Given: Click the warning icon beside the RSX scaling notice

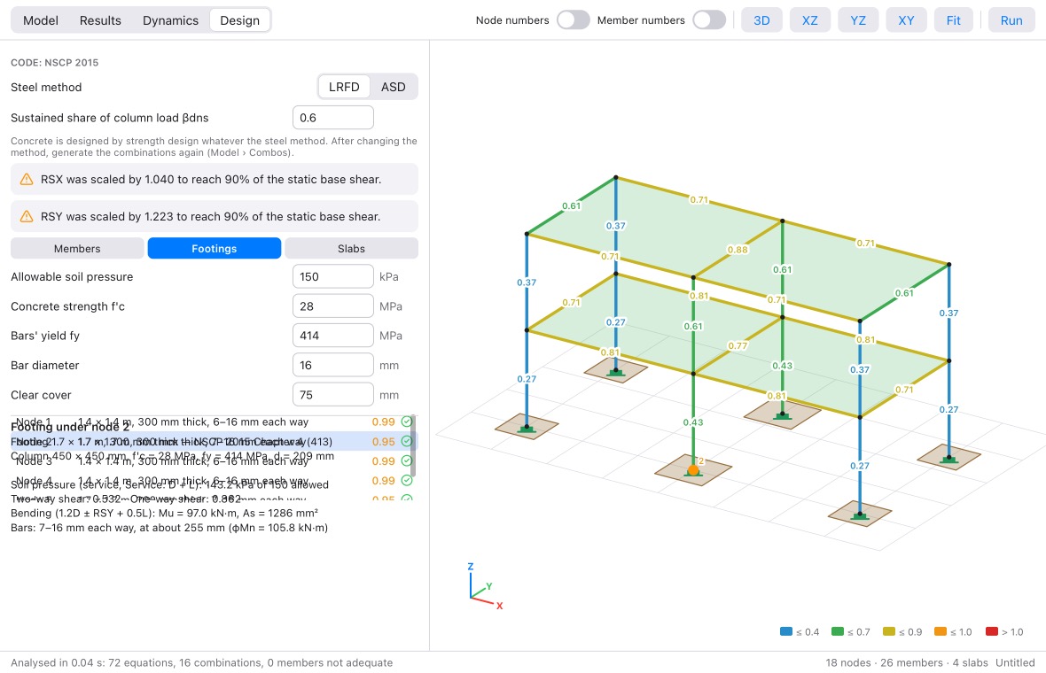Looking at the screenshot, I should pyautogui.click(x=26, y=179).
